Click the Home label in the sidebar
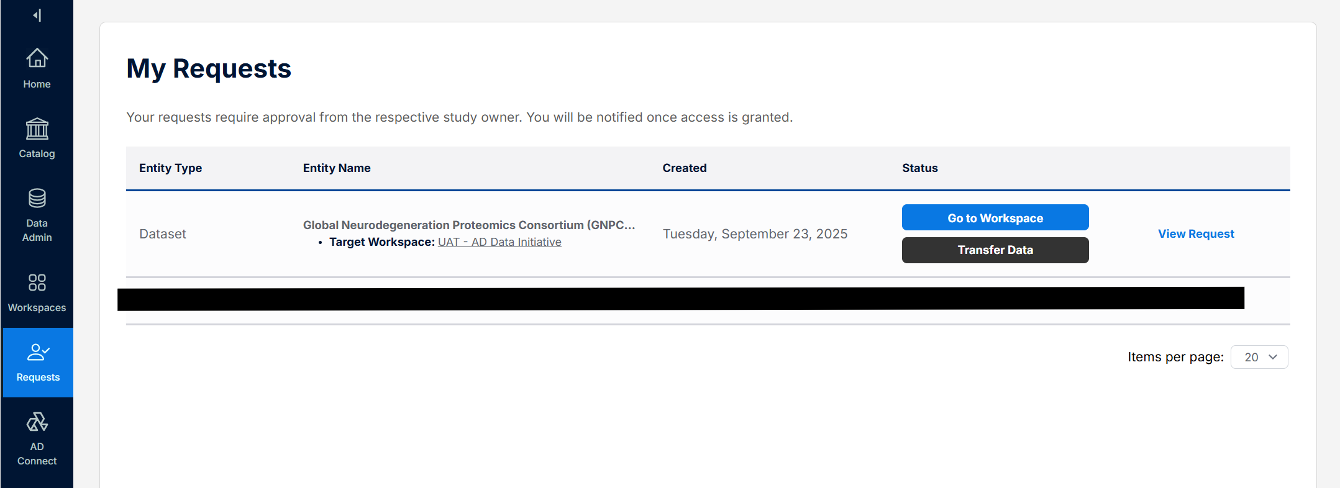The image size is (1340, 488). click(x=37, y=84)
